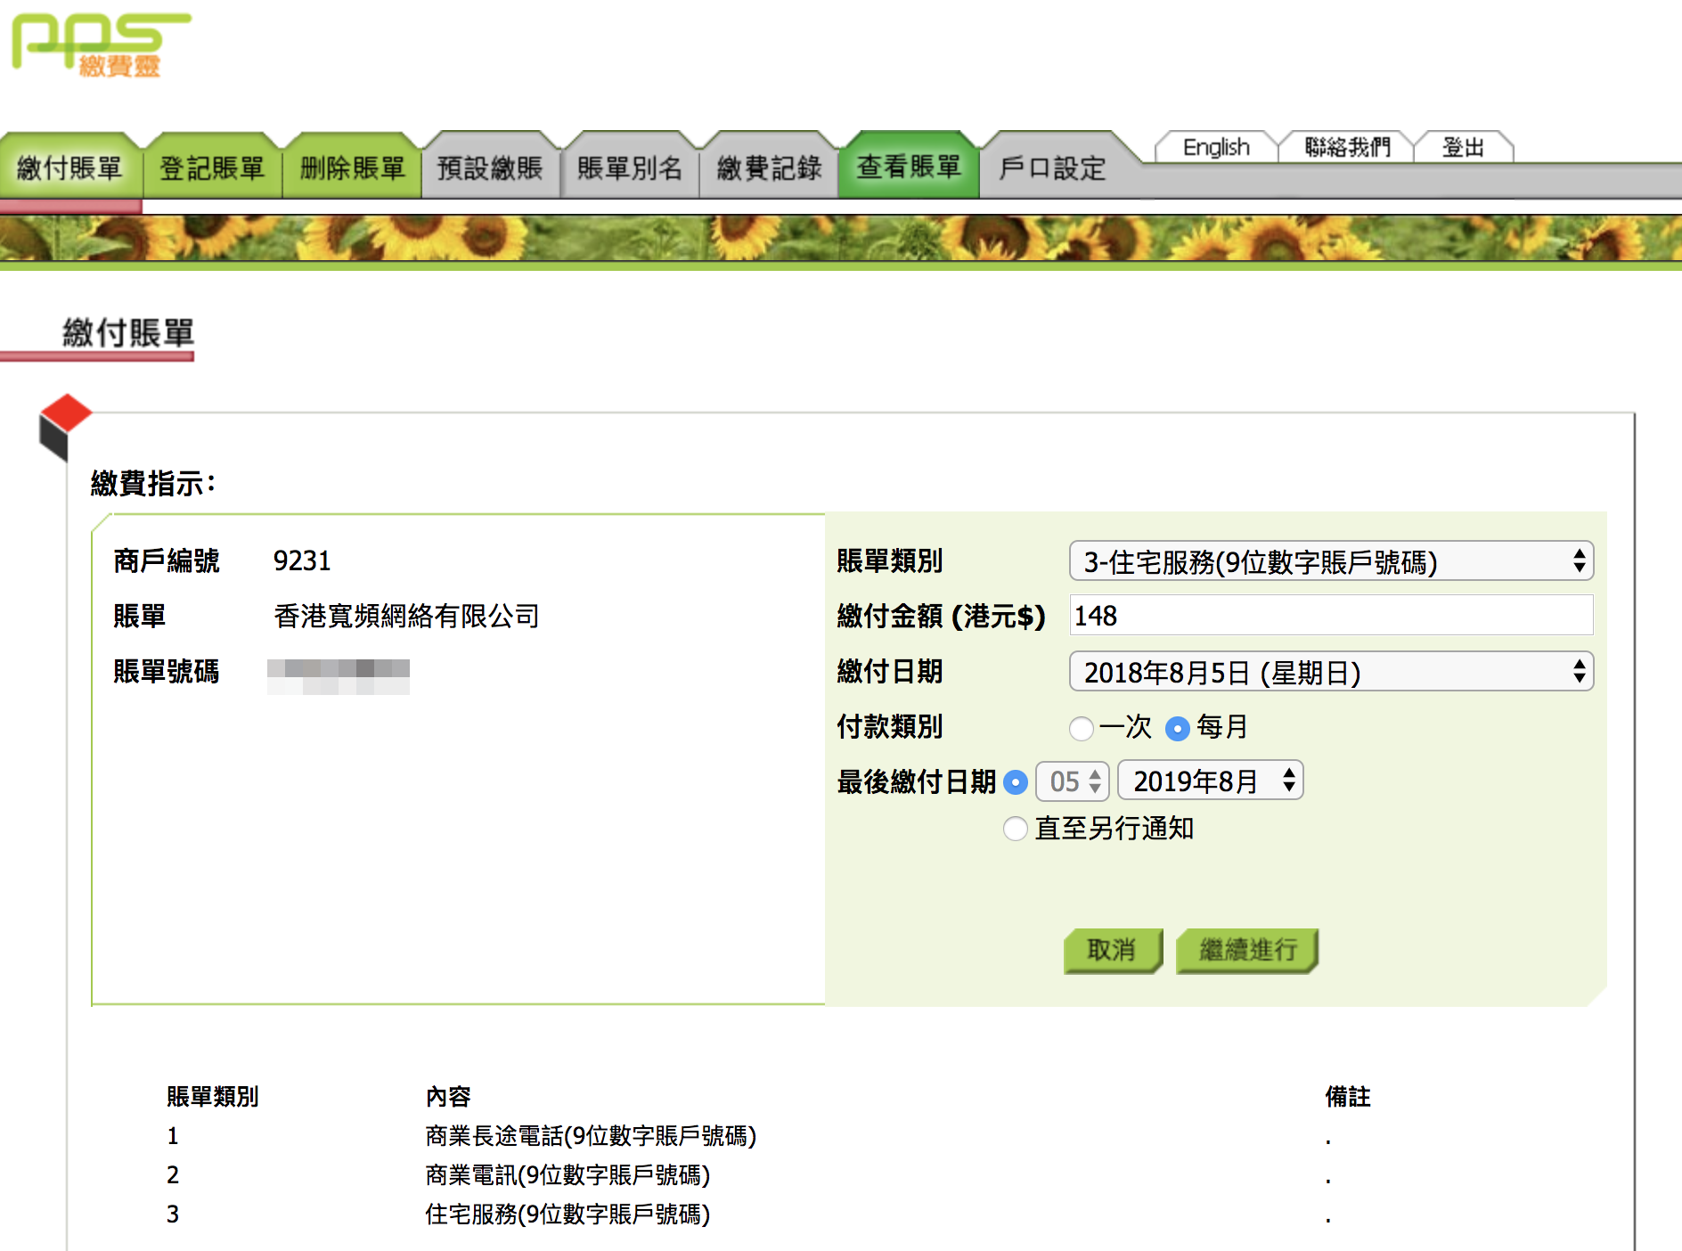Open the 繳付賬單 tab
Screen dimensions: 1682x1251
69,168
